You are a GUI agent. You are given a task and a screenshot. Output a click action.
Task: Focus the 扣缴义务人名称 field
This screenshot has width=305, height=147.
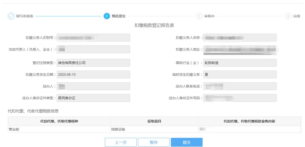[240, 38]
